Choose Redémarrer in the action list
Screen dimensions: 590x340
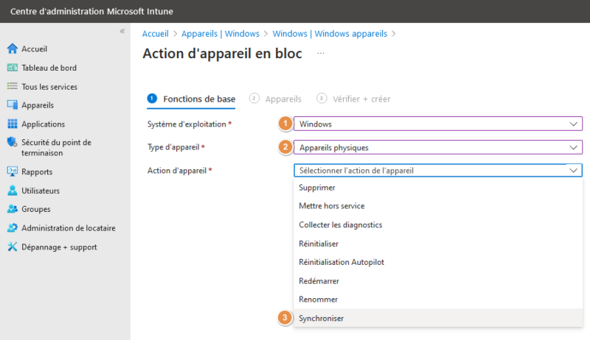click(319, 280)
